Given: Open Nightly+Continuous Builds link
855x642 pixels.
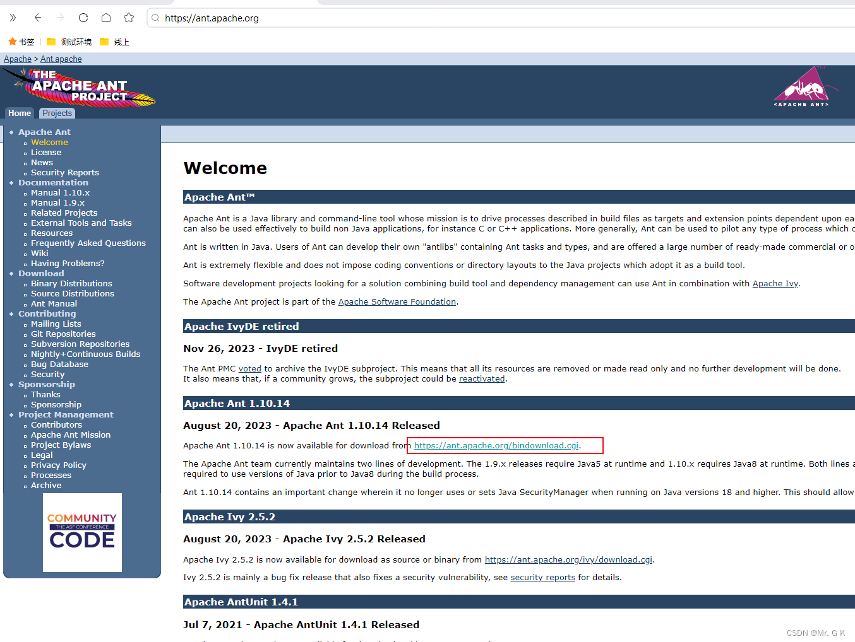Looking at the screenshot, I should click(86, 354).
